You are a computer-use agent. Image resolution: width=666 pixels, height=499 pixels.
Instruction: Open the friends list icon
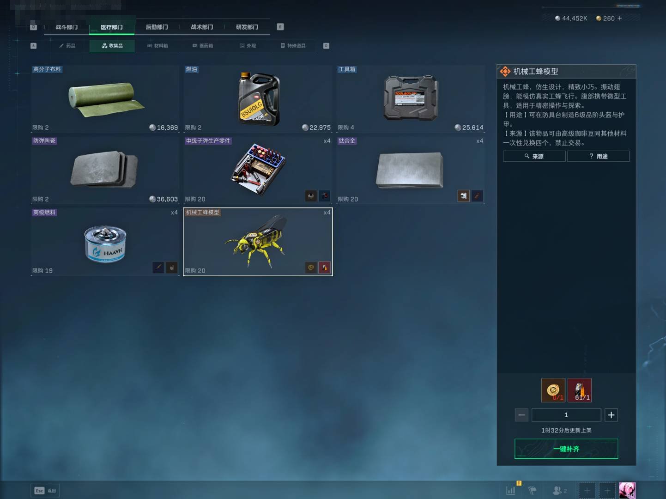coord(559,491)
